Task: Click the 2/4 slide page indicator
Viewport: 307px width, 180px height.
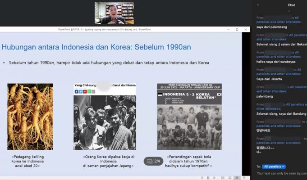Action: pos(153,161)
